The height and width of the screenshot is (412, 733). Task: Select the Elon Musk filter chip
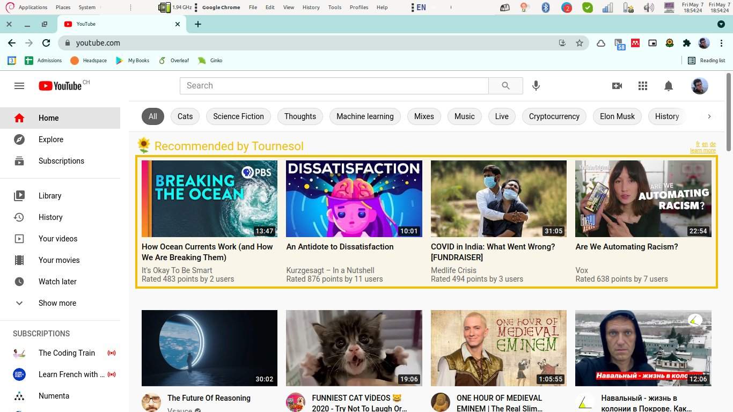pos(617,116)
